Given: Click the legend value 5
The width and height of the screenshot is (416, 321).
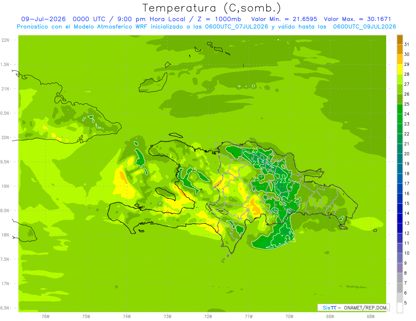Looking at the screenshot, I should click(406, 303).
